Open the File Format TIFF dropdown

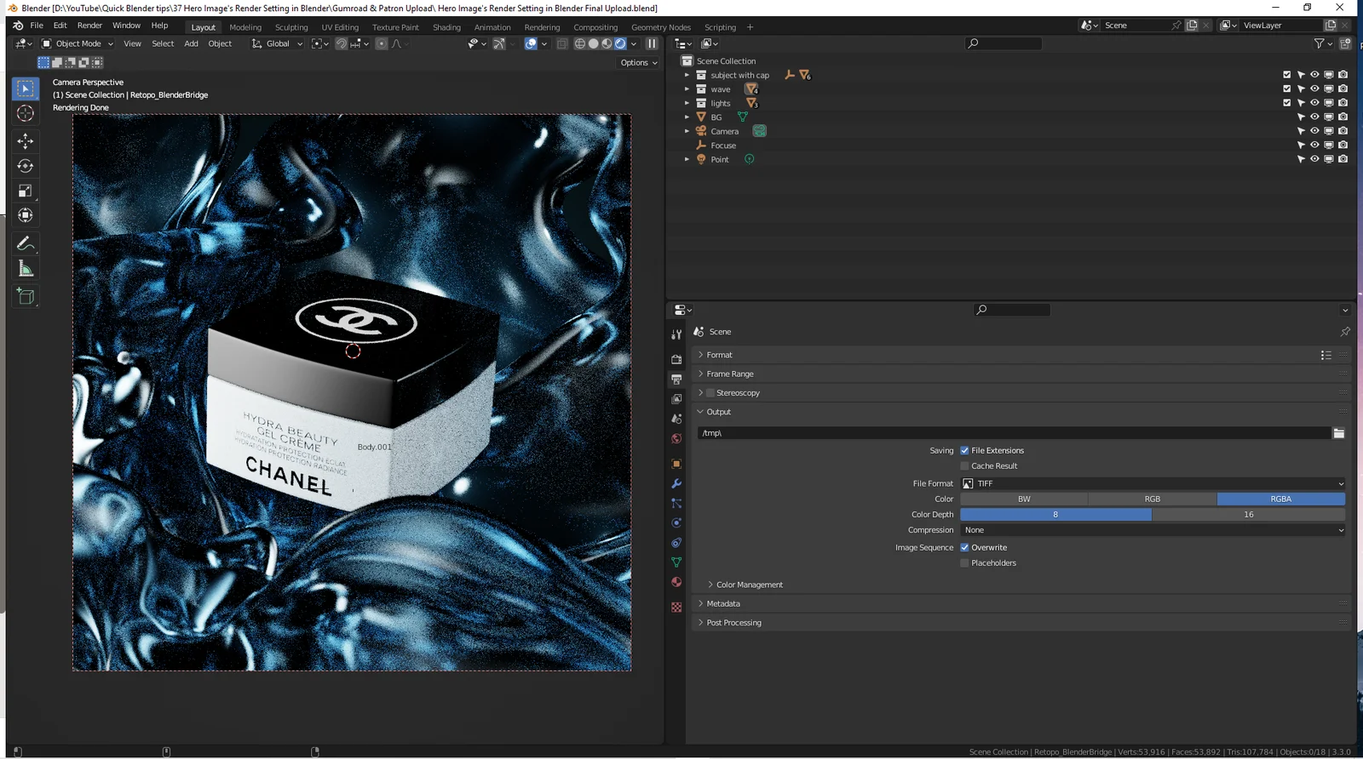click(x=1153, y=483)
